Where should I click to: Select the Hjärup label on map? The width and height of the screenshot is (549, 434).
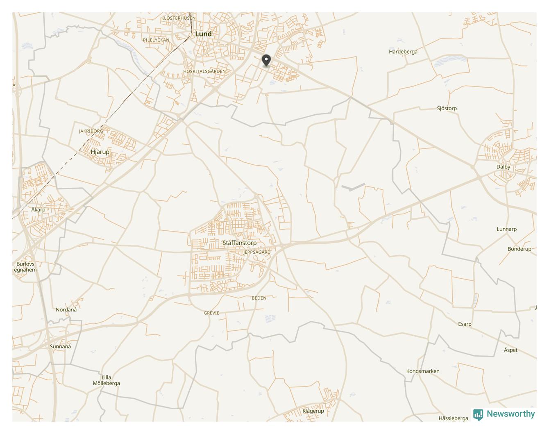pyautogui.click(x=100, y=152)
